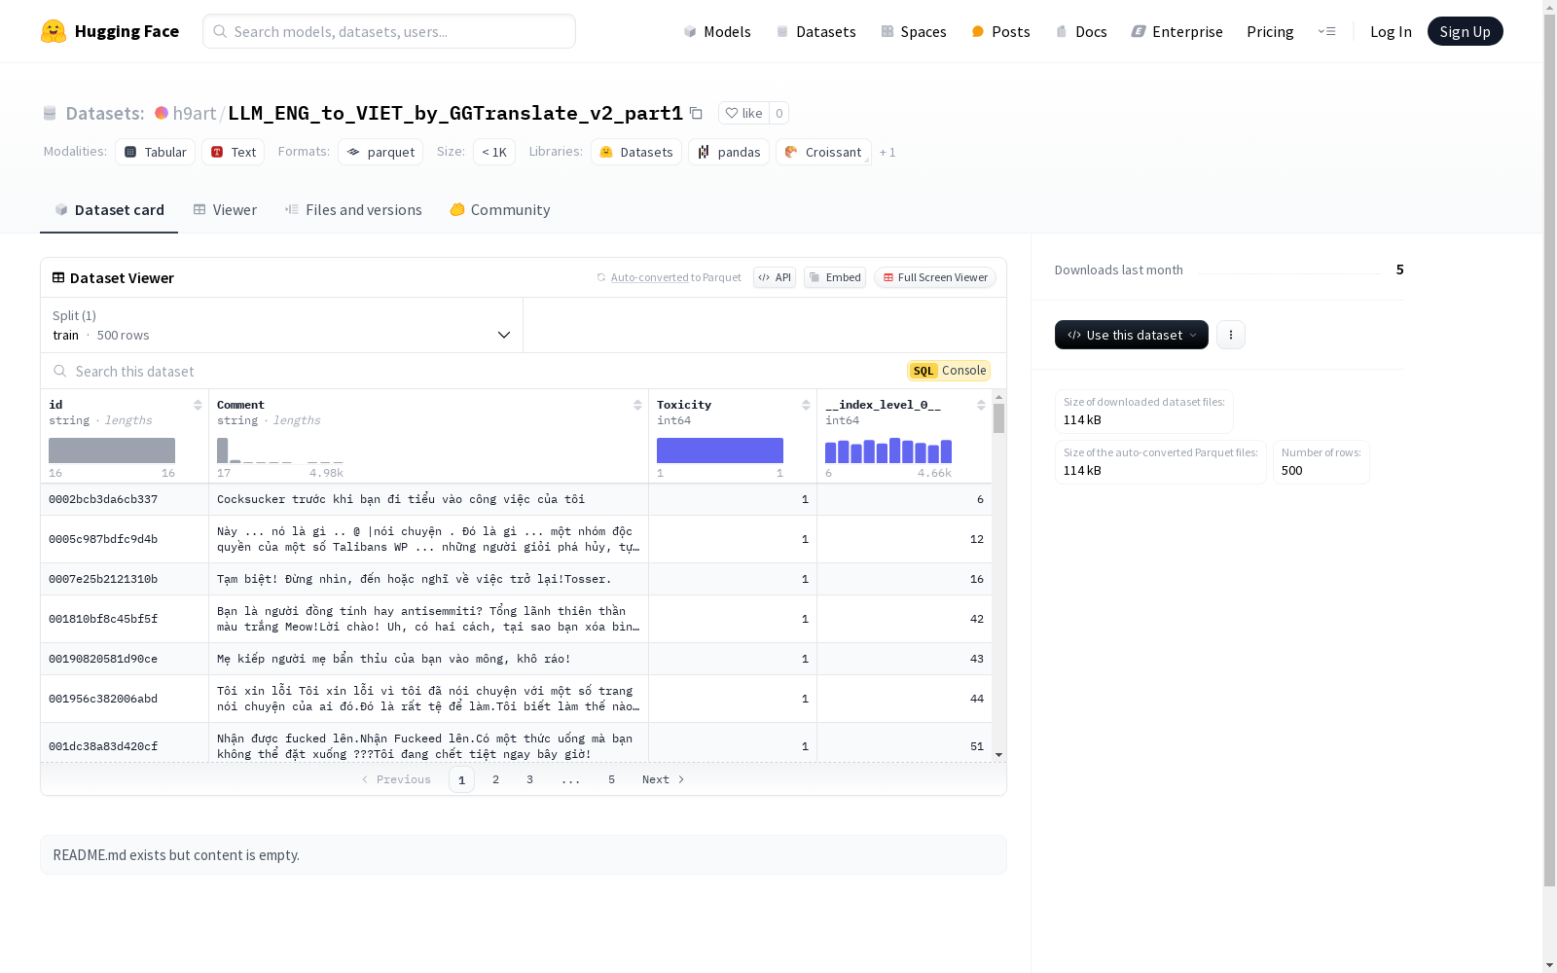Screen dimensions: 1557x973
Task: Select the Datasets library tag
Action: pyautogui.click(x=636, y=152)
